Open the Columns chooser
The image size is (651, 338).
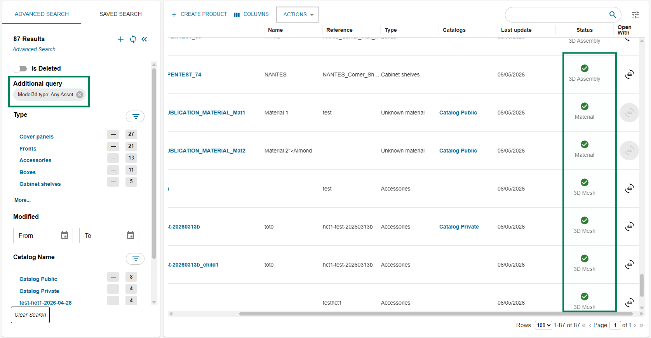(x=251, y=14)
